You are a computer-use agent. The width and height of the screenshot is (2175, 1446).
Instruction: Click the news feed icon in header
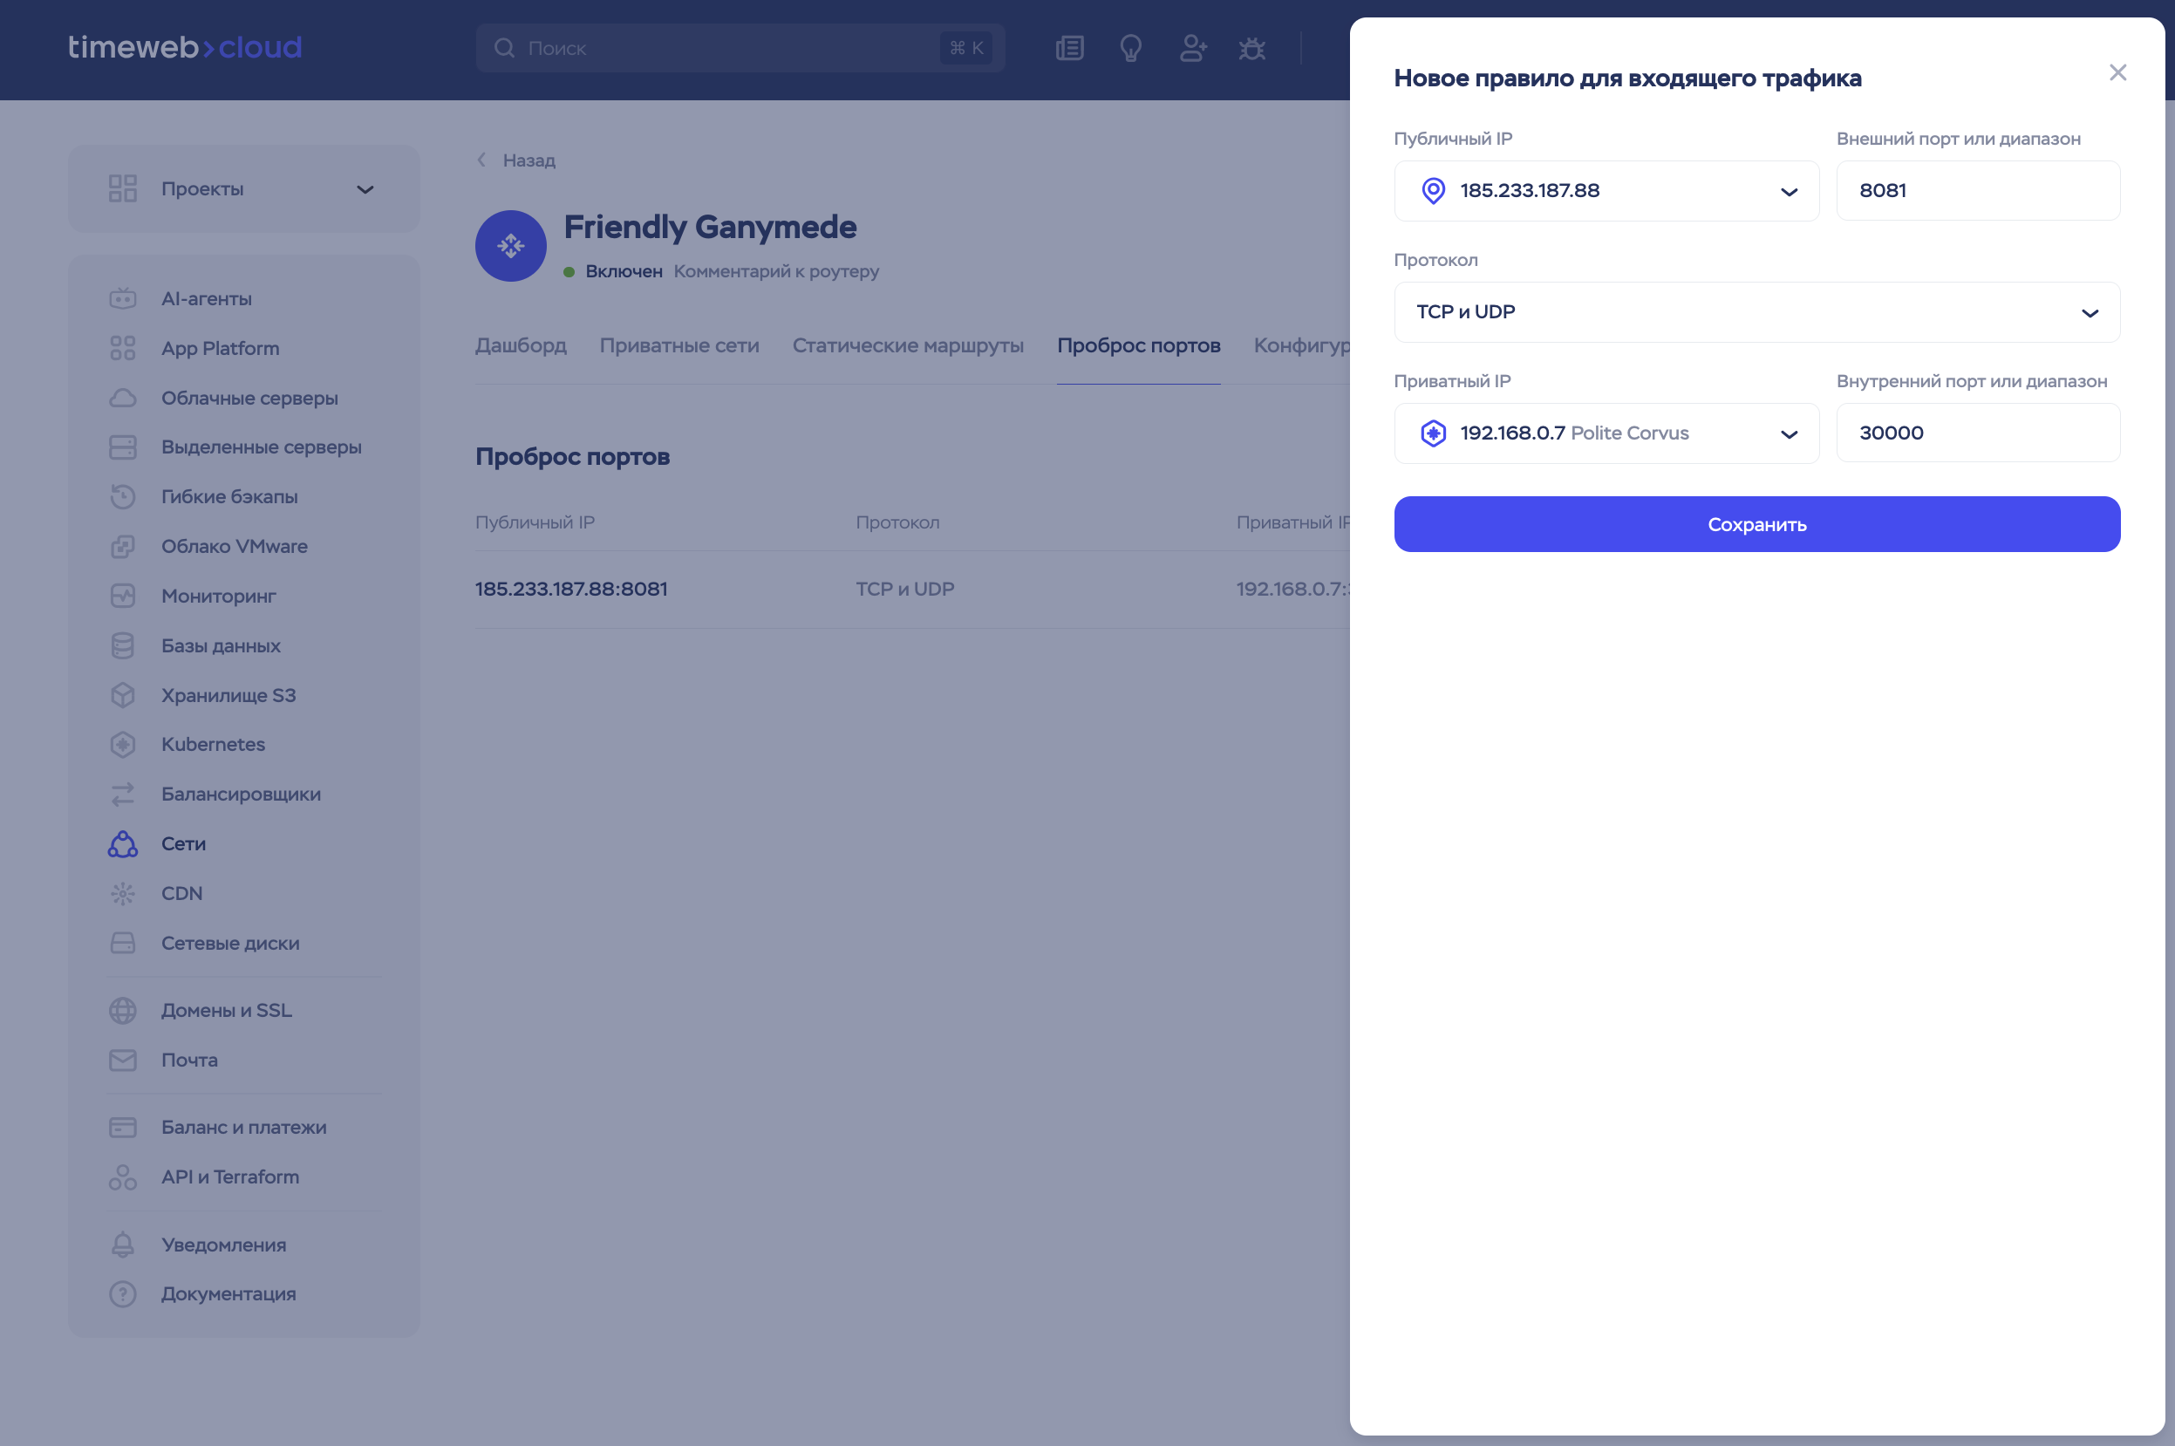(x=1069, y=48)
